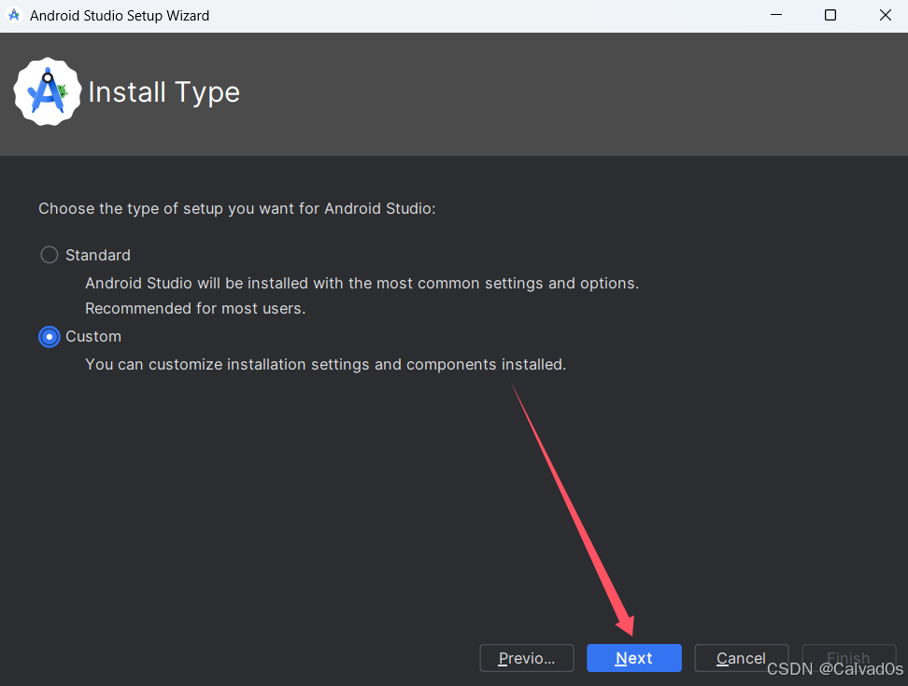Cancel the setup wizard

point(741,658)
